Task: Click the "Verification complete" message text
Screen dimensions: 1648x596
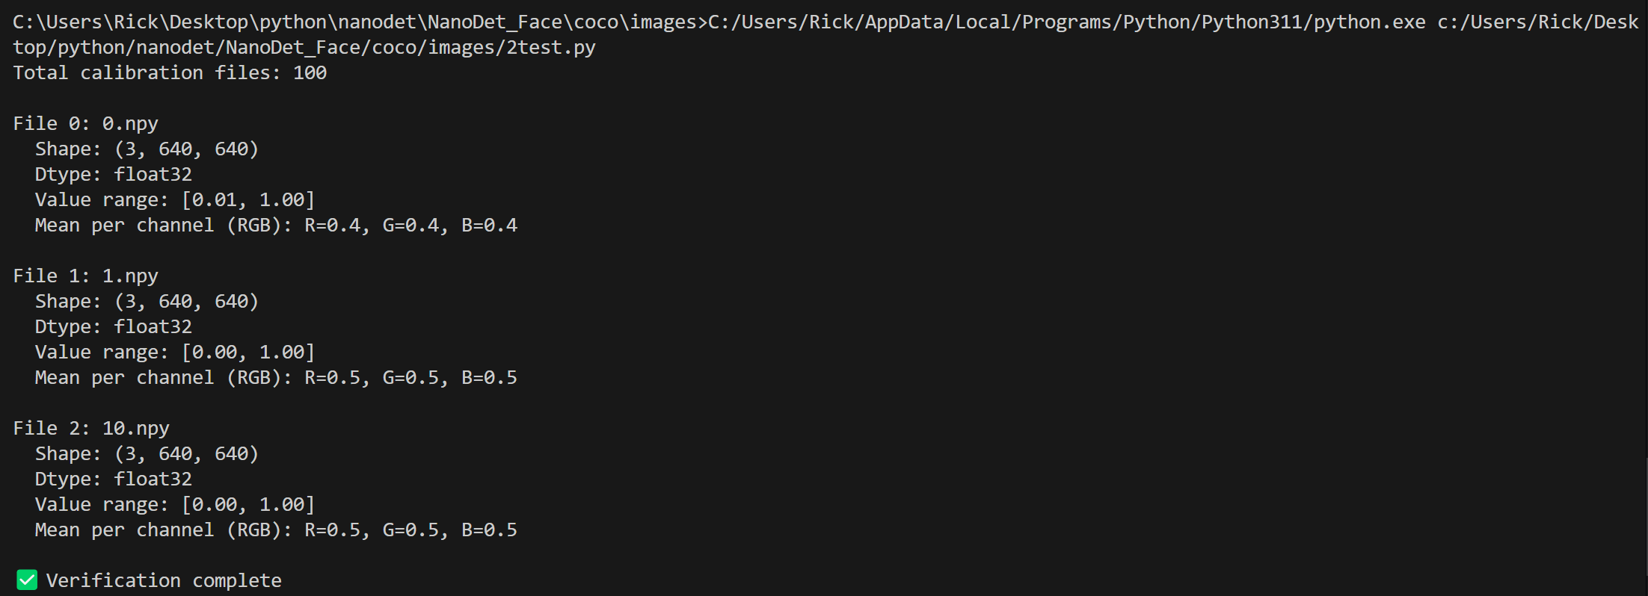Action: pos(164,580)
